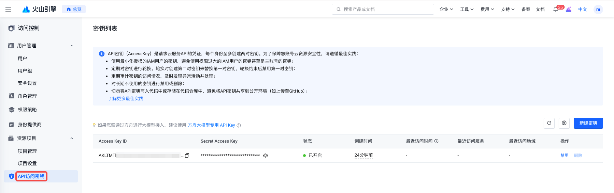The width and height of the screenshot is (614, 193).
Task: Click the Access Key ID column header
Action: coord(113,141)
